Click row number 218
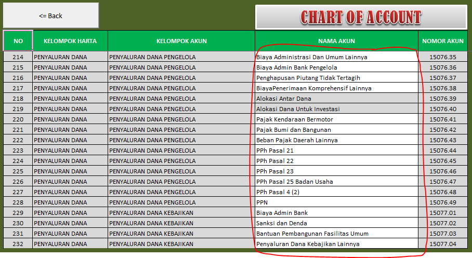This screenshot has width=472, height=258. 18,98
